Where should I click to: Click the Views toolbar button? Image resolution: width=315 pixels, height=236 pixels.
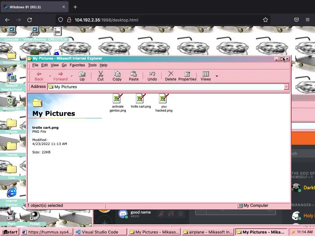[x=206, y=76]
